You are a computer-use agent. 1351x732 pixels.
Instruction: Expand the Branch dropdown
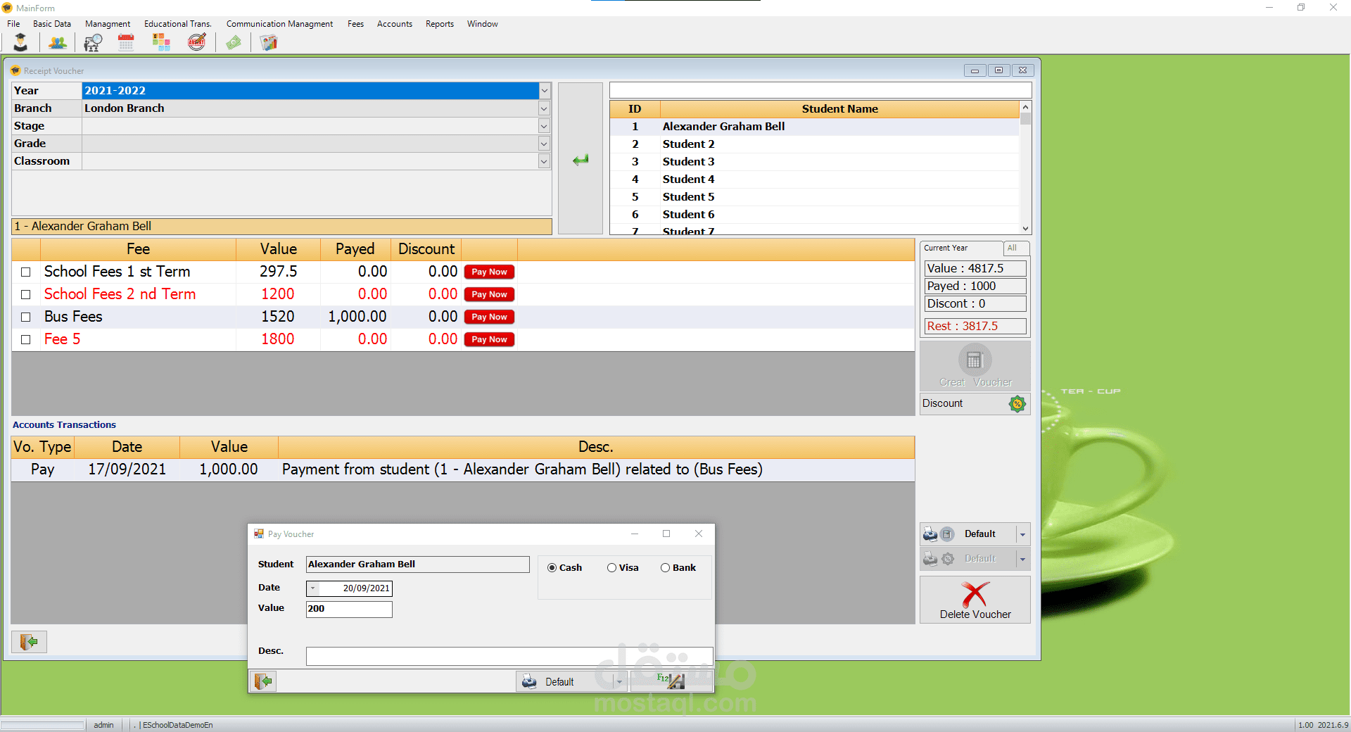545,108
